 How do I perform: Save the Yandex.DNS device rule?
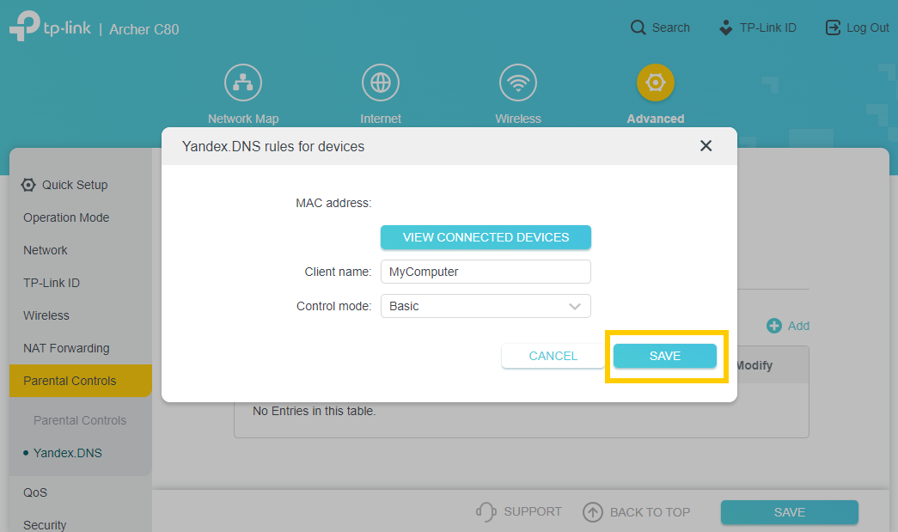[x=665, y=356]
